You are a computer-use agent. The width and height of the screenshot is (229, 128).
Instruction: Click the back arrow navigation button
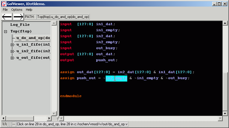(7, 17)
